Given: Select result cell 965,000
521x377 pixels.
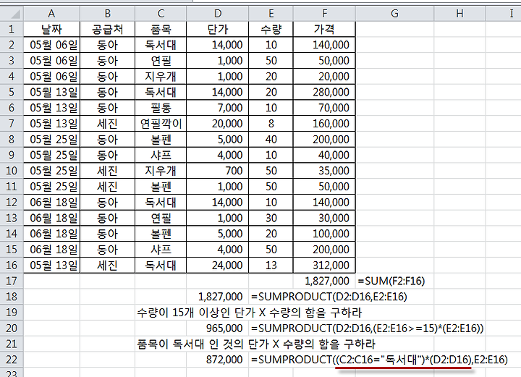Looking at the screenshot, I should click(x=218, y=329).
